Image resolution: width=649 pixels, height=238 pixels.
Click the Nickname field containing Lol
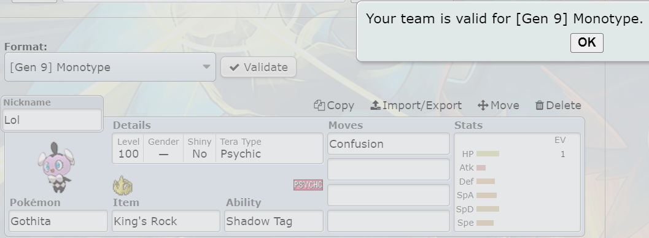click(52, 120)
